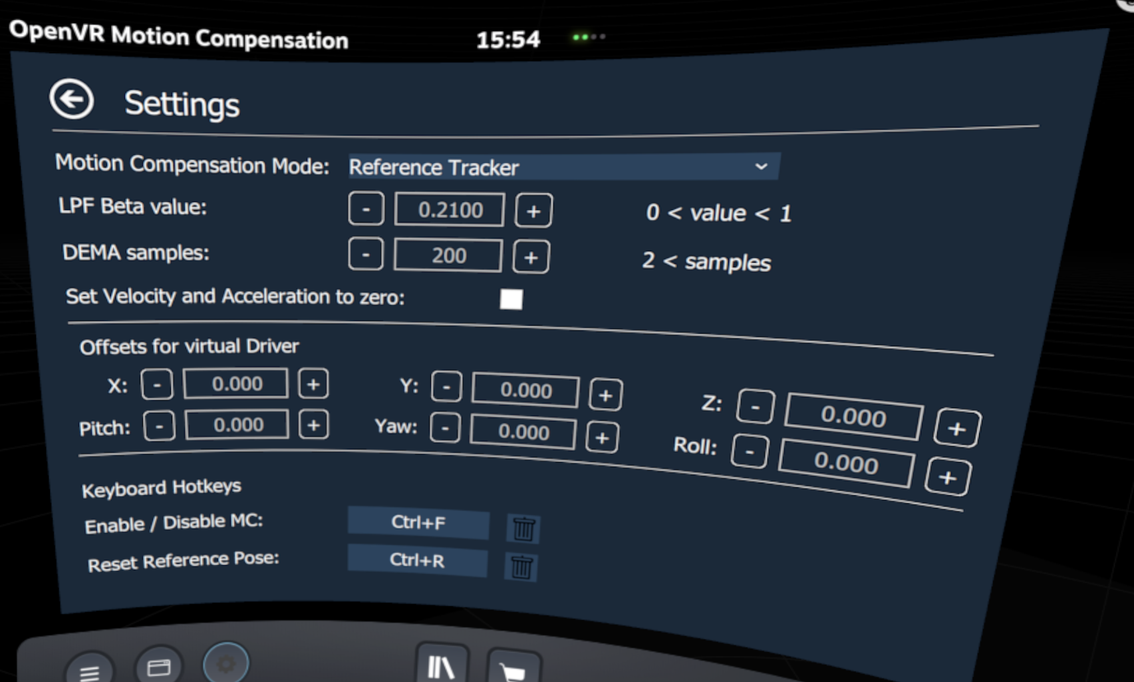Viewport: 1134px width, 682px height.
Task: Increase the Pitch offset
Action: [313, 425]
